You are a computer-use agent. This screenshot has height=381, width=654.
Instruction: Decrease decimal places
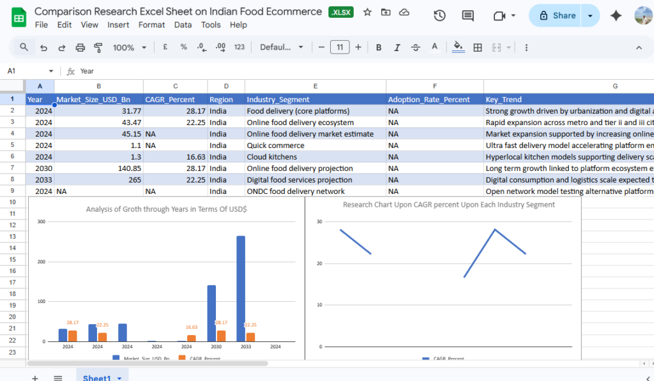pyautogui.click(x=202, y=47)
